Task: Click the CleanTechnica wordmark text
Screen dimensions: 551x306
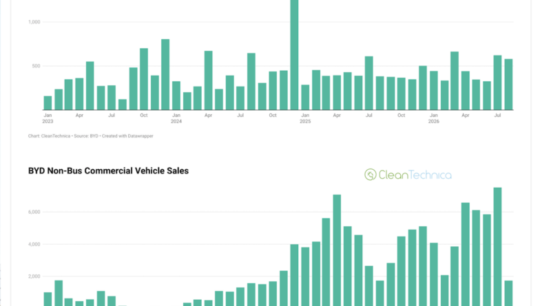Action: tap(415, 175)
